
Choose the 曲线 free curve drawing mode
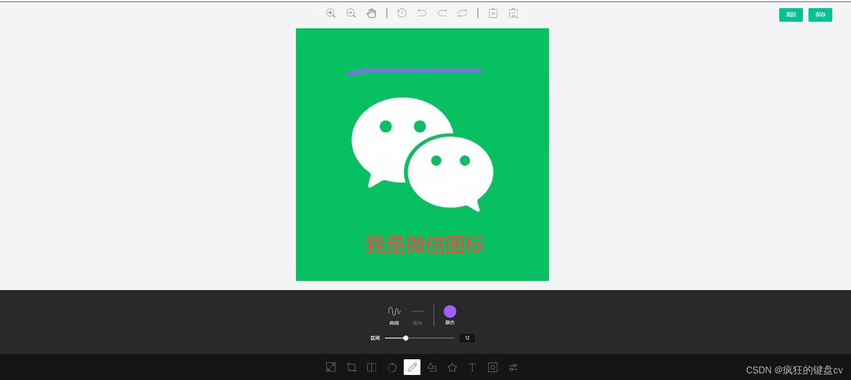coord(394,315)
